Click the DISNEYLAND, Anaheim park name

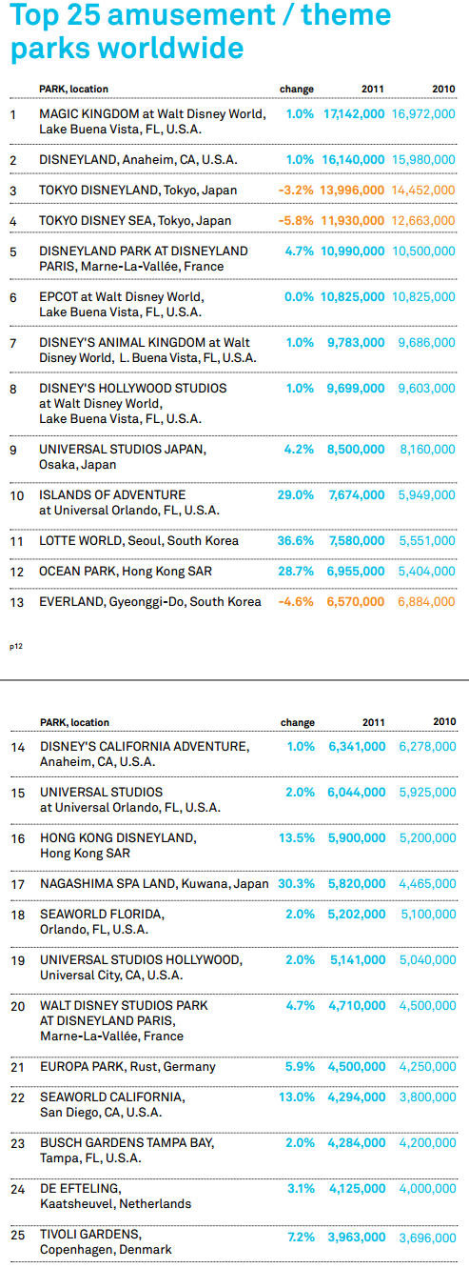(x=138, y=160)
